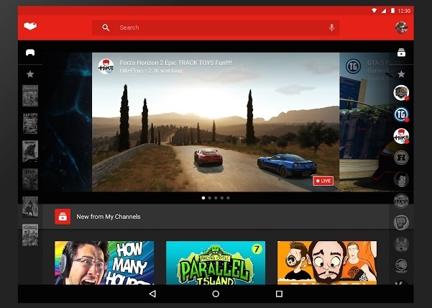
Task: Tap the 12:30 clock in status bar
Action: (404, 11)
